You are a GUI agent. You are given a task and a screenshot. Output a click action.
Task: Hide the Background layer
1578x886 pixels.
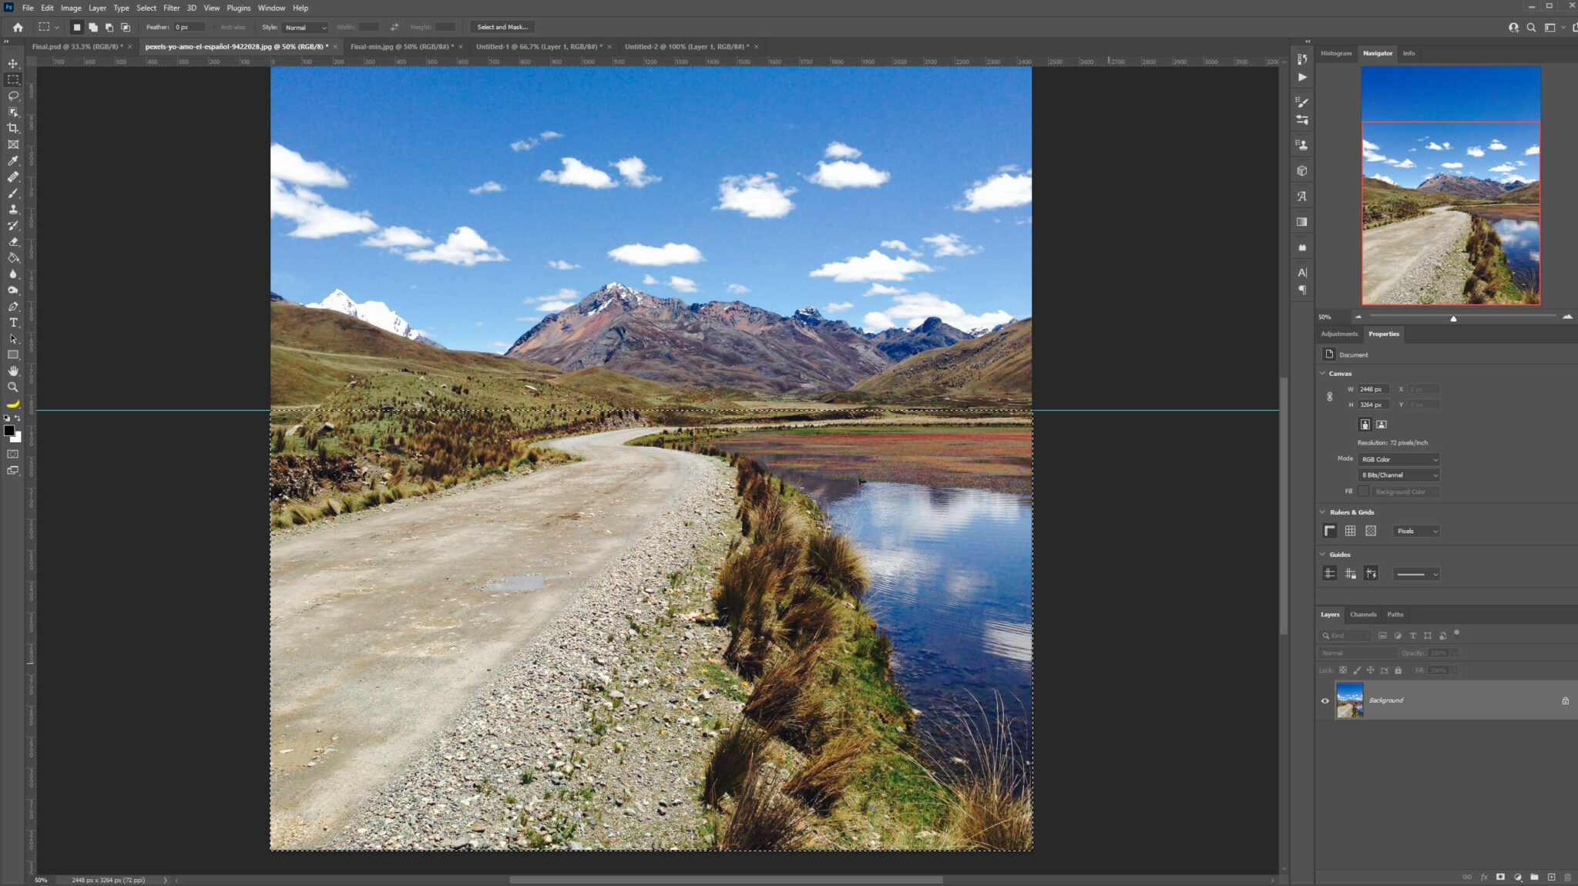pos(1325,701)
